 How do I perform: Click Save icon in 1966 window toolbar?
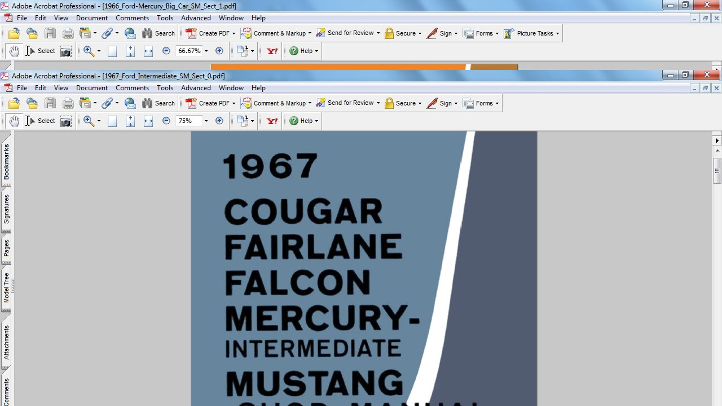coord(50,33)
